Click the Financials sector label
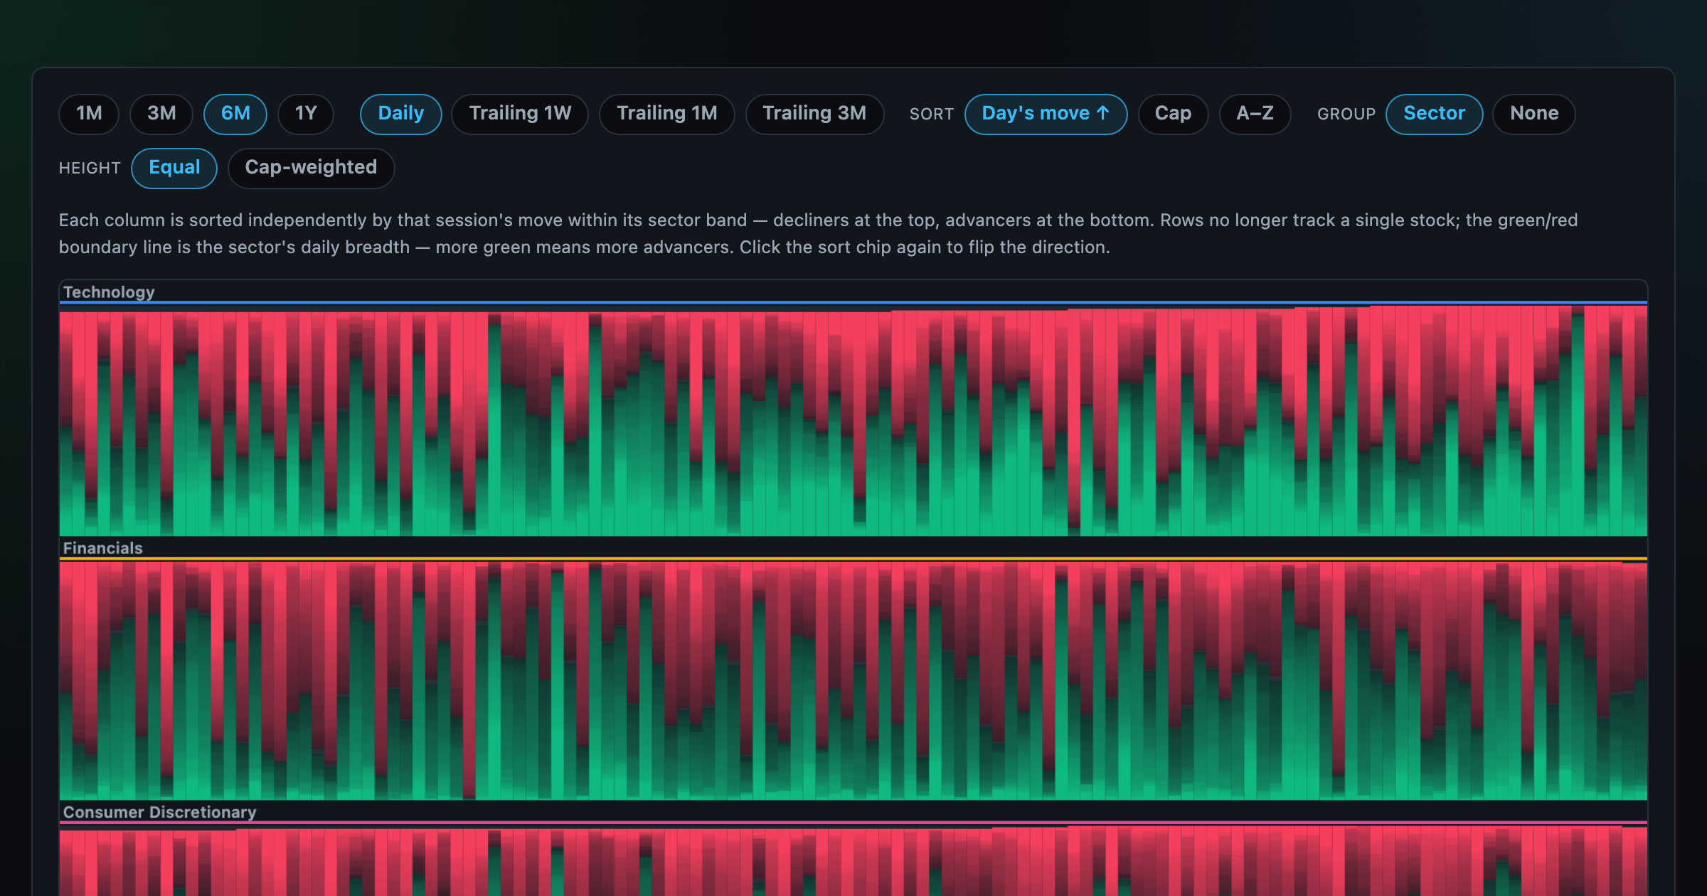Viewport: 1707px width, 896px height. point(103,548)
